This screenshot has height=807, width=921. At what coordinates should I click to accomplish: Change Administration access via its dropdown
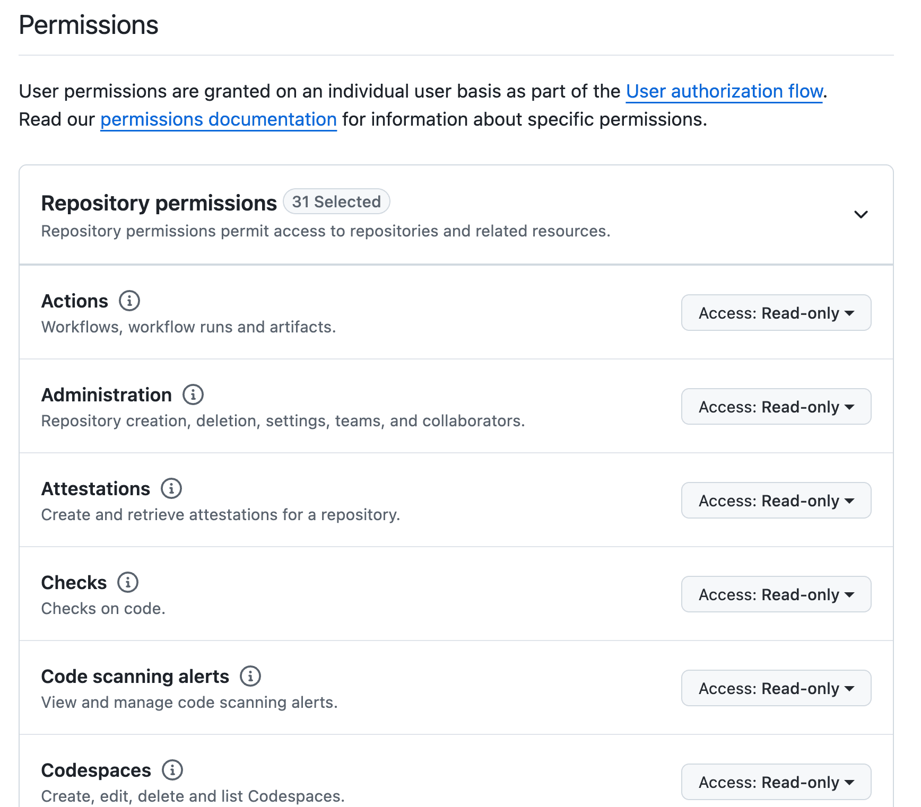coord(776,407)
